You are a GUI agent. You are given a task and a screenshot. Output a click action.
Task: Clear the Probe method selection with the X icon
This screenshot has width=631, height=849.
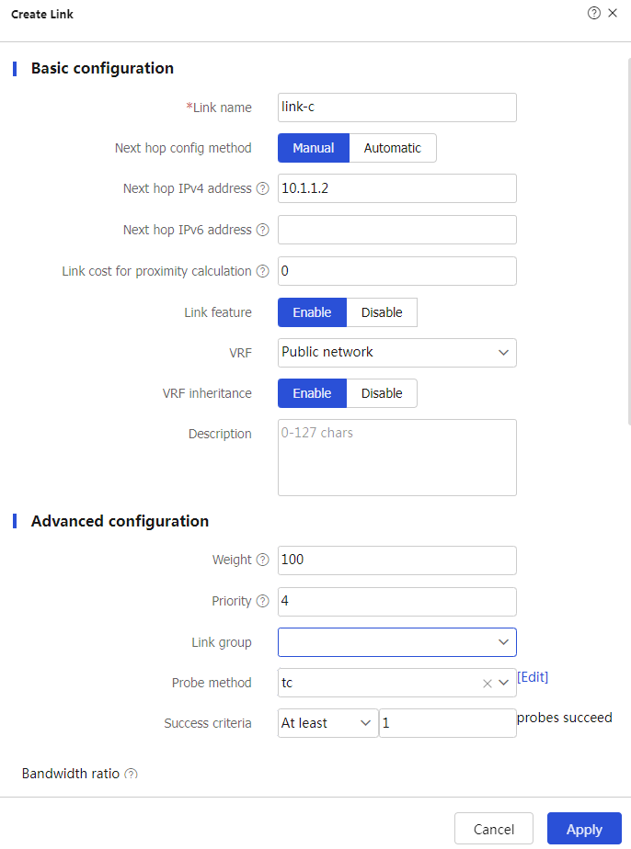tap(488, 684)
